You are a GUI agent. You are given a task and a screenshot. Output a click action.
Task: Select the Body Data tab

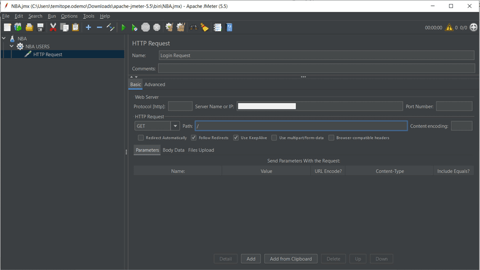[x=173, y=150]
